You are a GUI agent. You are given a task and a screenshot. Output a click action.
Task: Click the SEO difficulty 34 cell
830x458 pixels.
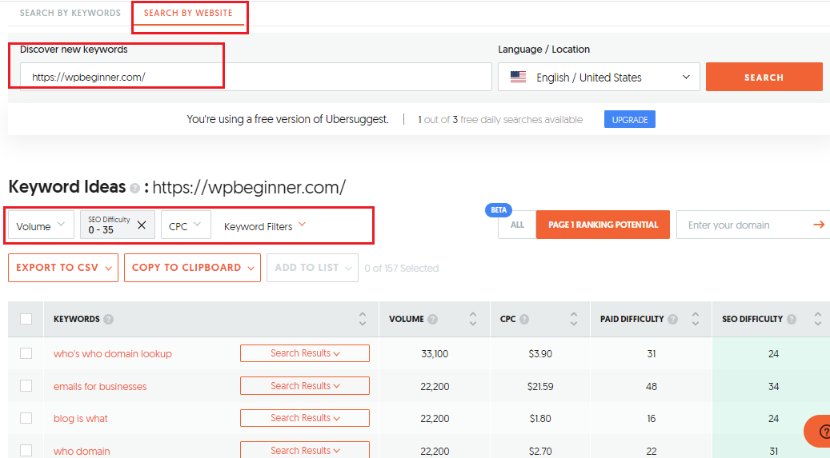(x=773, y=387)
